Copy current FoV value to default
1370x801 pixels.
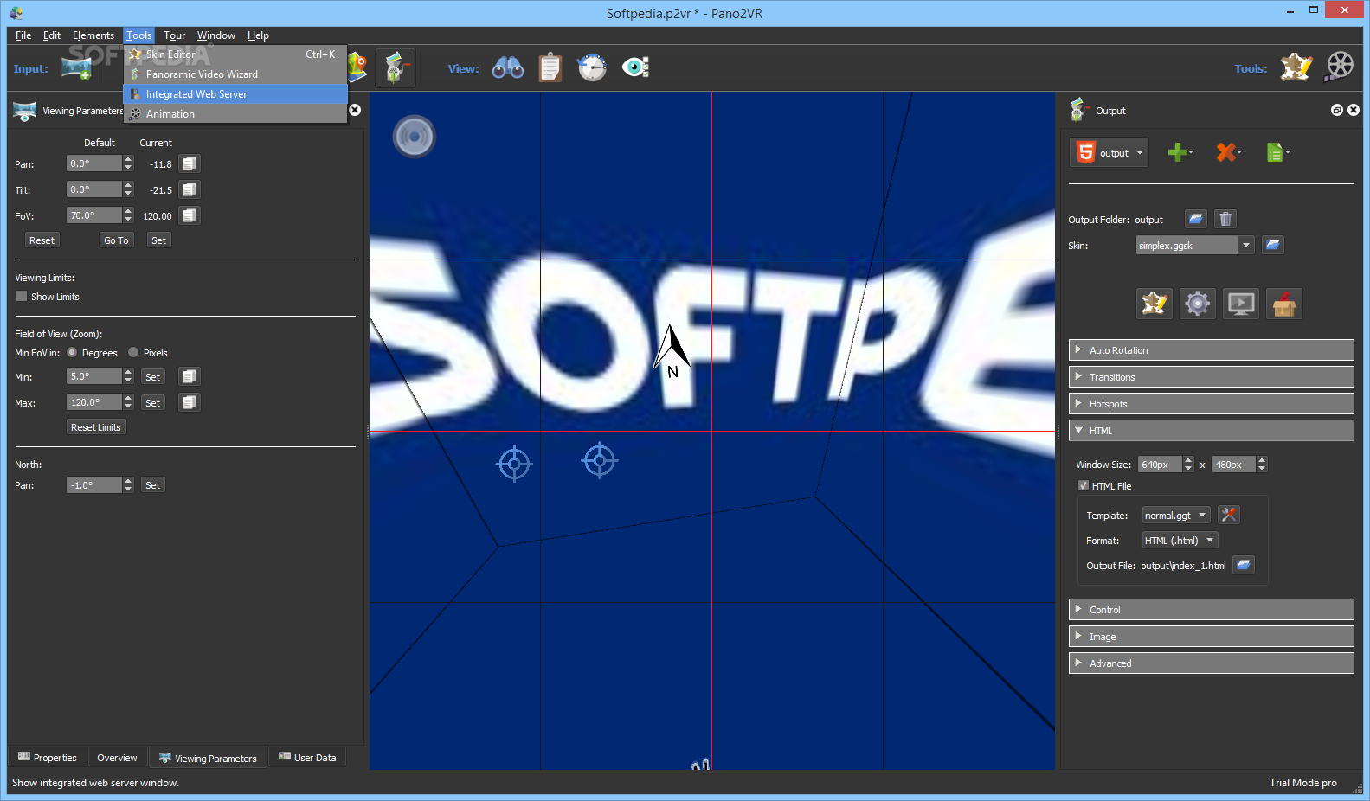(x=190, y=215)
